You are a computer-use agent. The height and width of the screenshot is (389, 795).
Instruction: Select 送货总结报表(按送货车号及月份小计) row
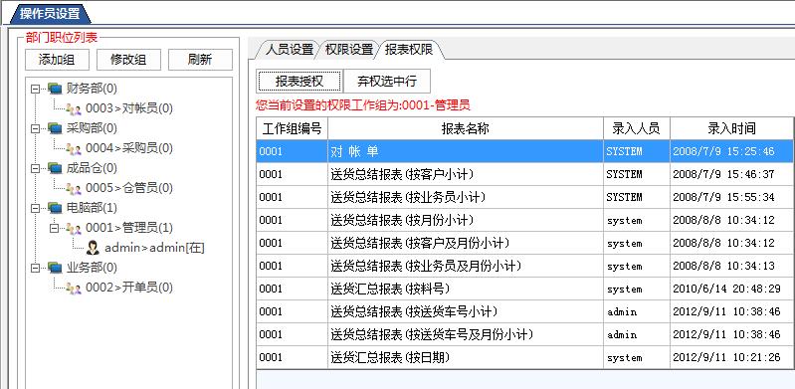(x=524, y=334)
